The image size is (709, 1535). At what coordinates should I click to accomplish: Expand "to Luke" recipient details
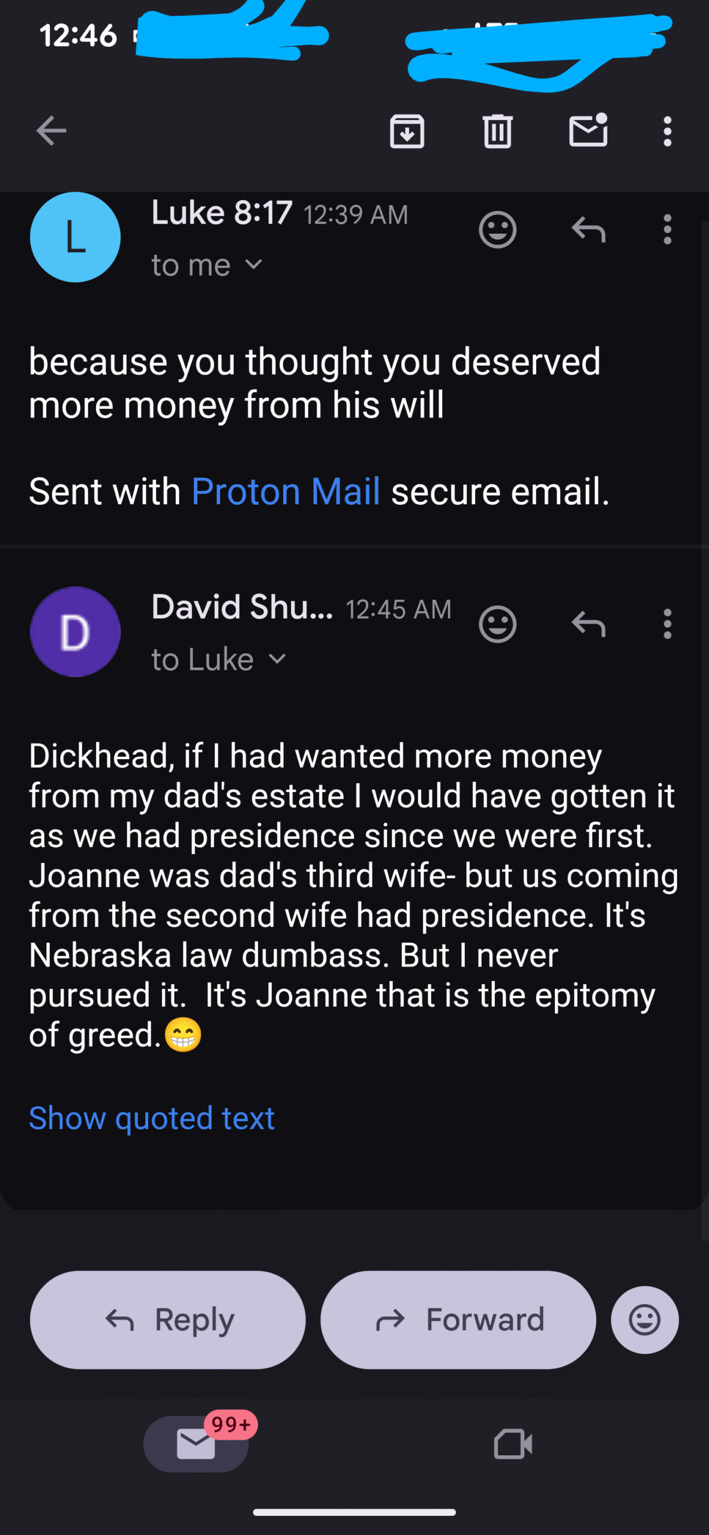point(277,659)
